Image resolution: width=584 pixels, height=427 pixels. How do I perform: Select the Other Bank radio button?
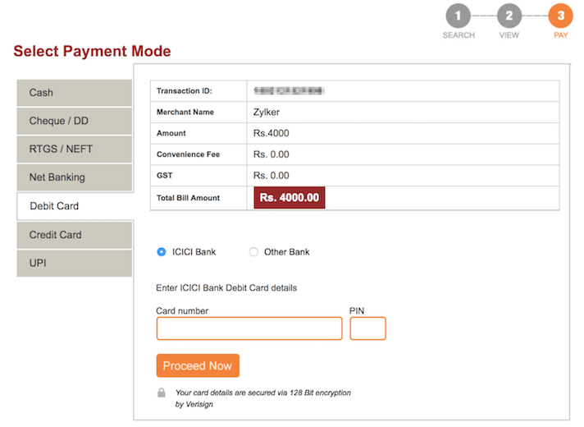pos(253,252)
